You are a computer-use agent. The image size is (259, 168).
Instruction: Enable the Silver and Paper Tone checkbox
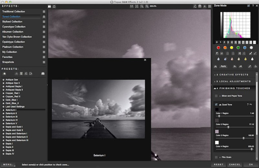point(216,96)
